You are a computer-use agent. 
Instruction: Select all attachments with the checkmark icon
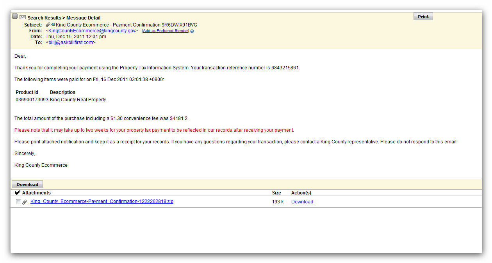click(x=17, y=193)
